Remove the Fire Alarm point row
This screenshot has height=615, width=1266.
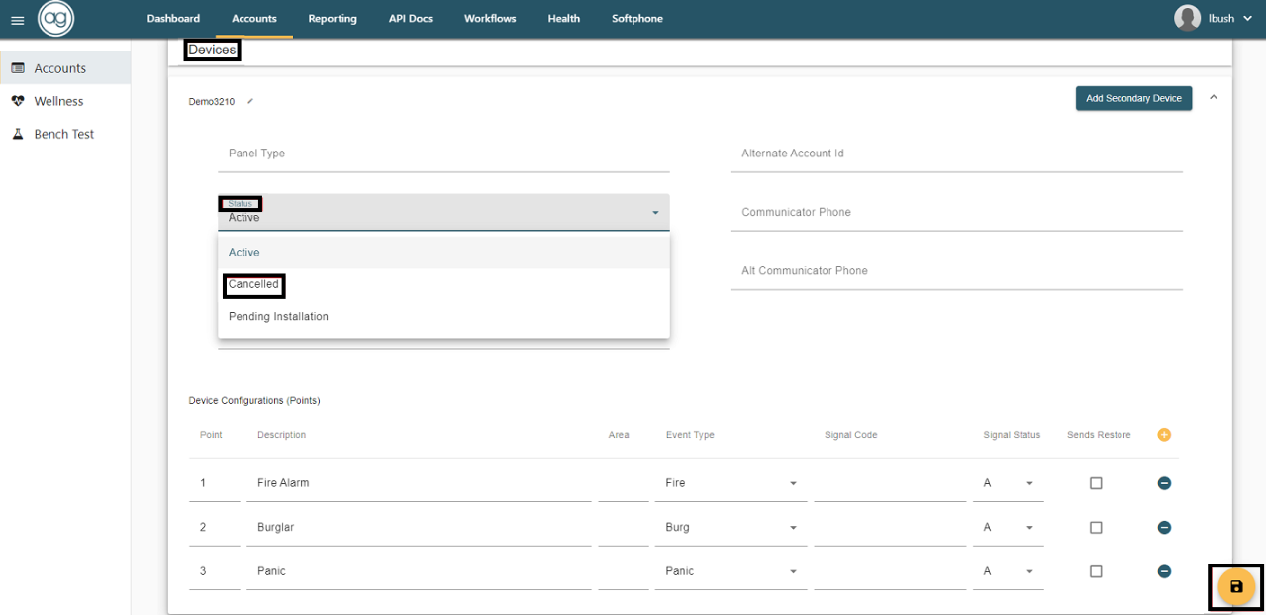coord(1164,483)
